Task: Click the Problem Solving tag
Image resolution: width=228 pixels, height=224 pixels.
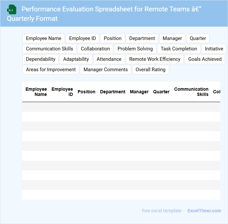Action: (x=135, y=49)
